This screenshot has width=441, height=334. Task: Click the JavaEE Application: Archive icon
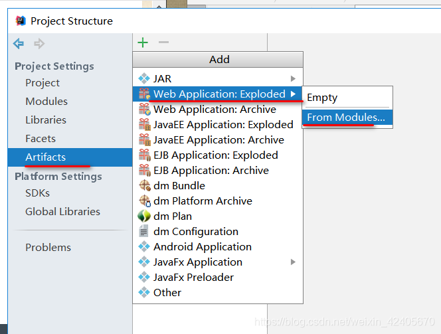coord(145,139)
